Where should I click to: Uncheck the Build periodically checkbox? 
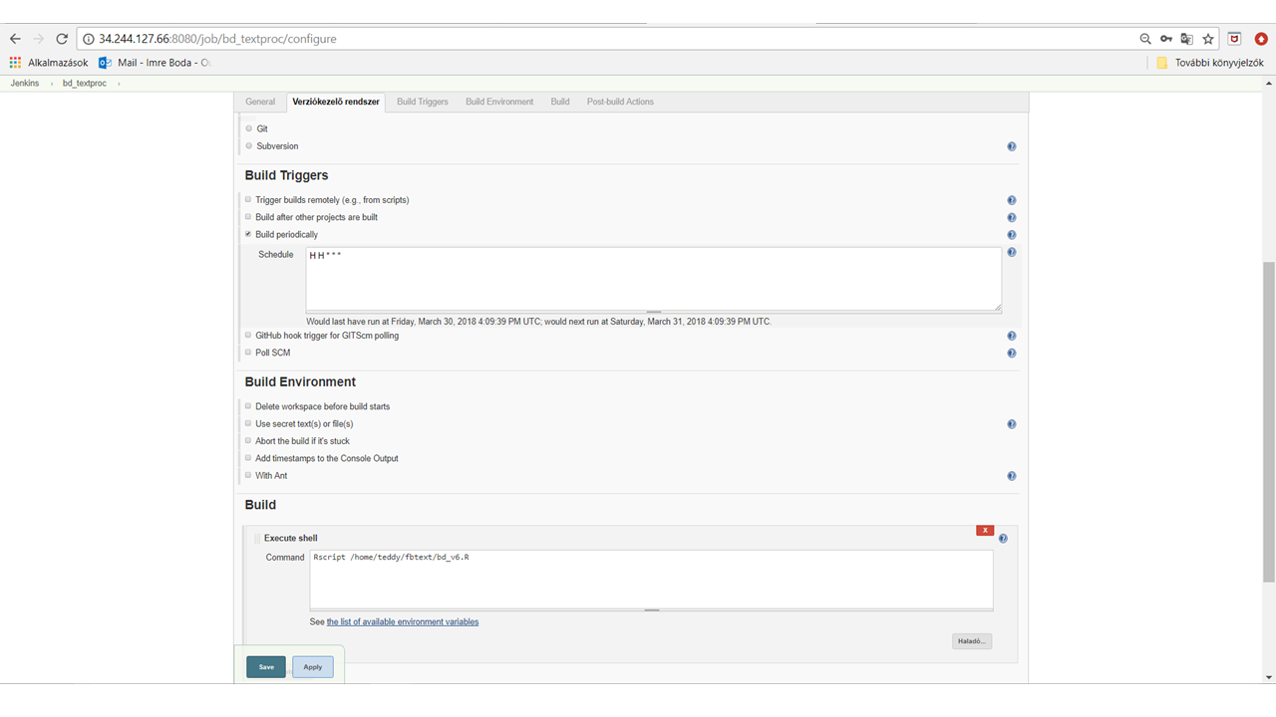248,234
